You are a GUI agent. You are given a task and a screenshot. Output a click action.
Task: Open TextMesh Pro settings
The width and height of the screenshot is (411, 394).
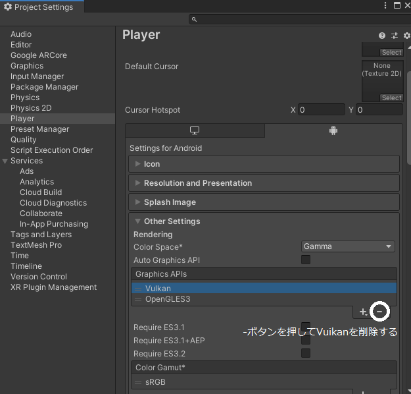tap(36, 245)
